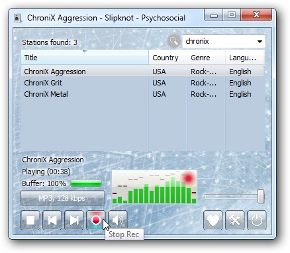Viewport: 290px width, 253px height.
Task: Click the magnifying glass search icon
Action: [x=173, y=41]
